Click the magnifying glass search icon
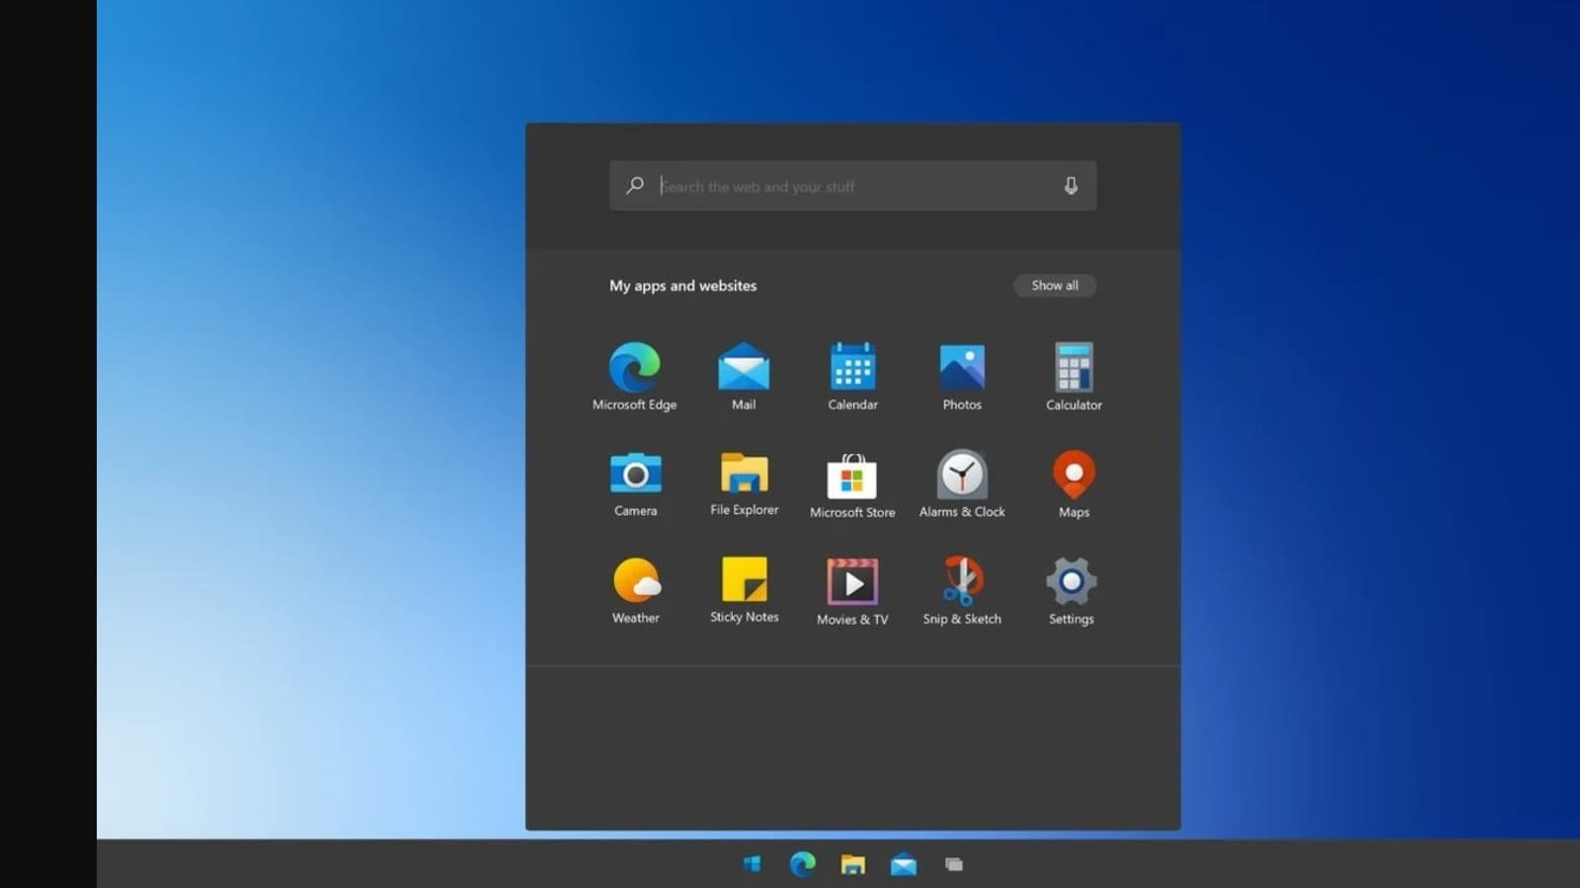This screenshot has height=888, width=1580. point(635,185)
